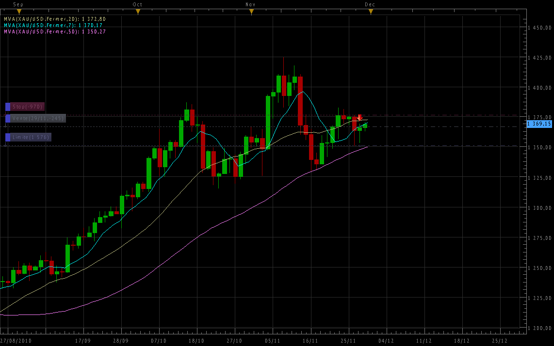Viewport: 554px width, 346px height.
Task: Click the 25/11 date on time axis
Action: pyautogui.click(x=348, y=341)
